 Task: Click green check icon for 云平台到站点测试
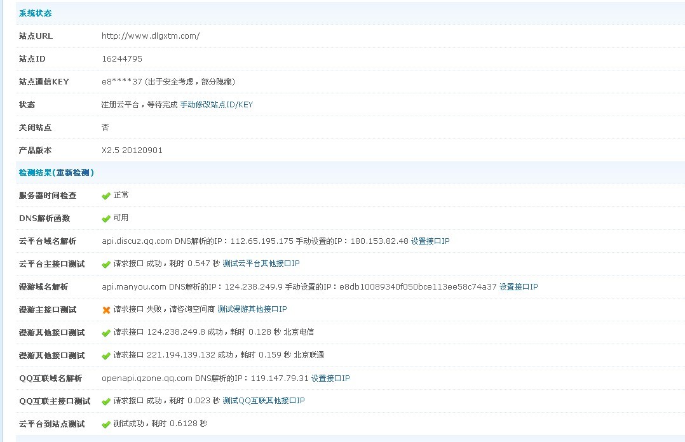pos(105,424)
